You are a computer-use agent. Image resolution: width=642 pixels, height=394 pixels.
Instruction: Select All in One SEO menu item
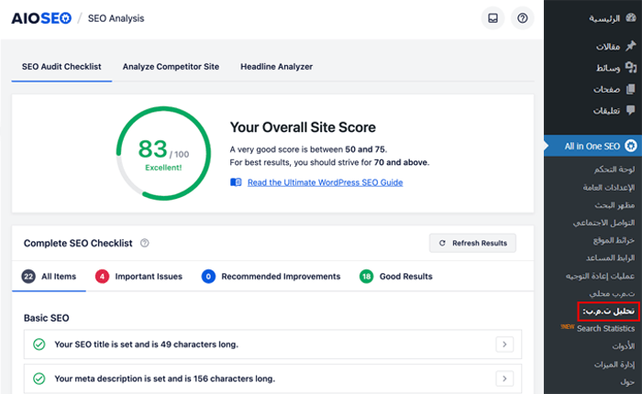click(x=592, y=146)
